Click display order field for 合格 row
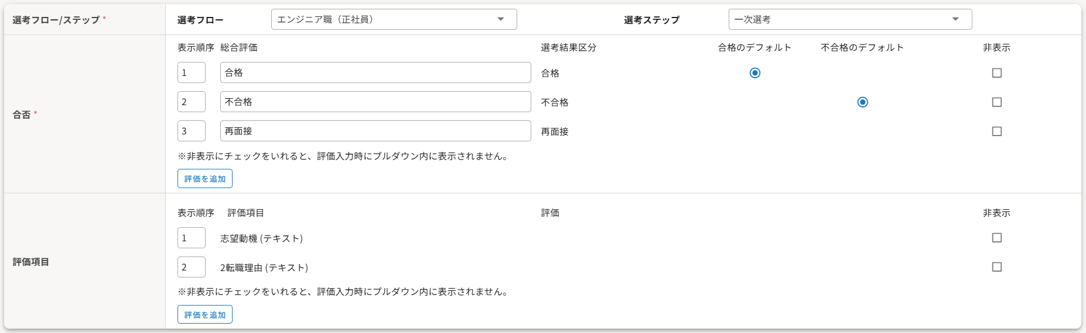The width and height of the screenshot is (1086, 333). (192, 72)
